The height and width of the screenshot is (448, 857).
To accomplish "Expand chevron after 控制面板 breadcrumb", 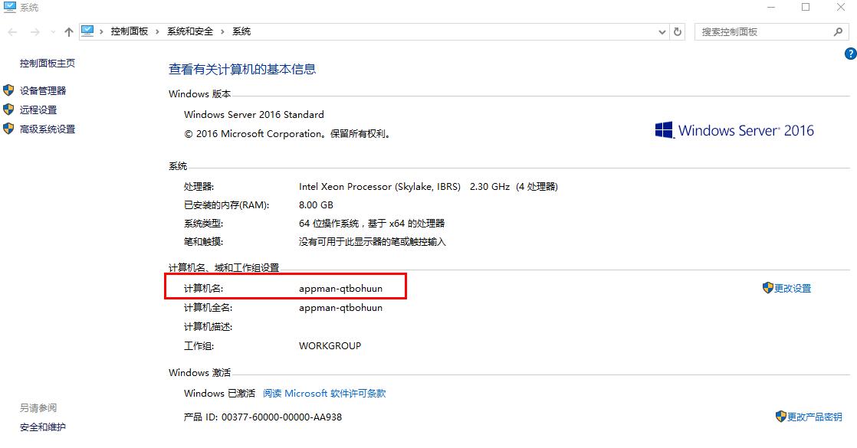I will [157, 31].
